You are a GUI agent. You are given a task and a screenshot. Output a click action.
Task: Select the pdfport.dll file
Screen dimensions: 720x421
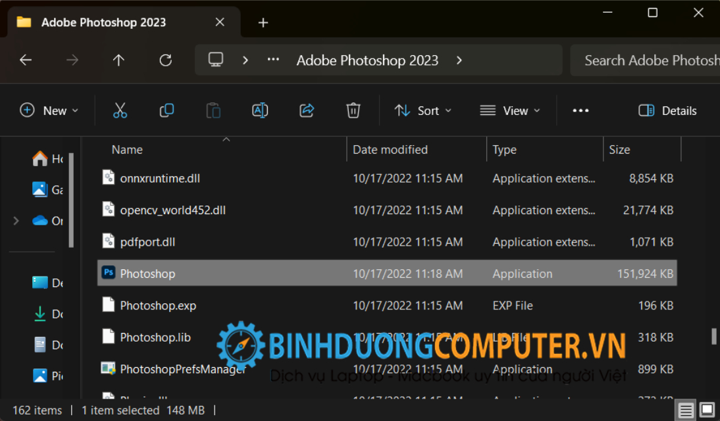[x=387, y=242]
